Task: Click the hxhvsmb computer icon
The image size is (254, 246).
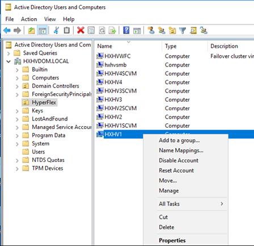Action: [100, 65]
